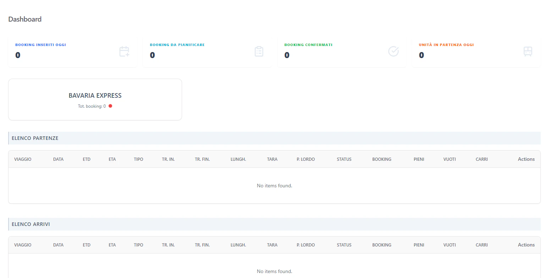Open the Actions column in Elenco Partenze
The width and height of the screenshot is (551, 278).
(x=526, y=159)
